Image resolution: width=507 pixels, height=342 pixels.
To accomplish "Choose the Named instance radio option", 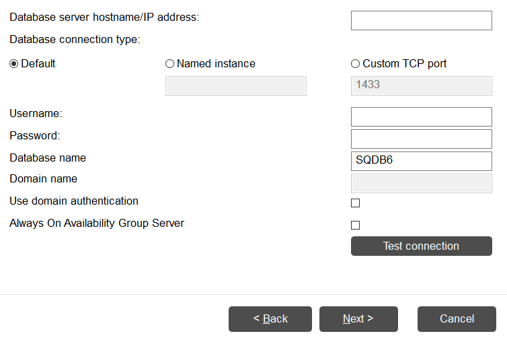I will coord(170,64).
